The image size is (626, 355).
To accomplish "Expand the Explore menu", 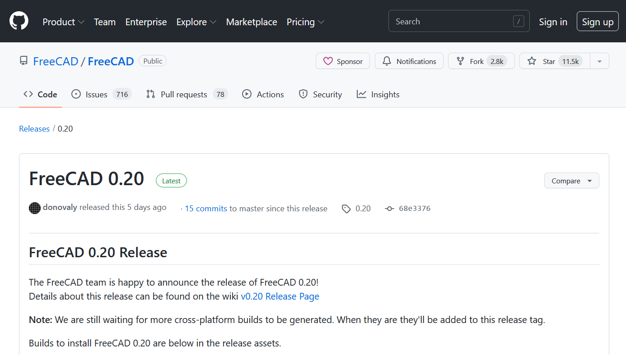I will click(x=196, y=22).
